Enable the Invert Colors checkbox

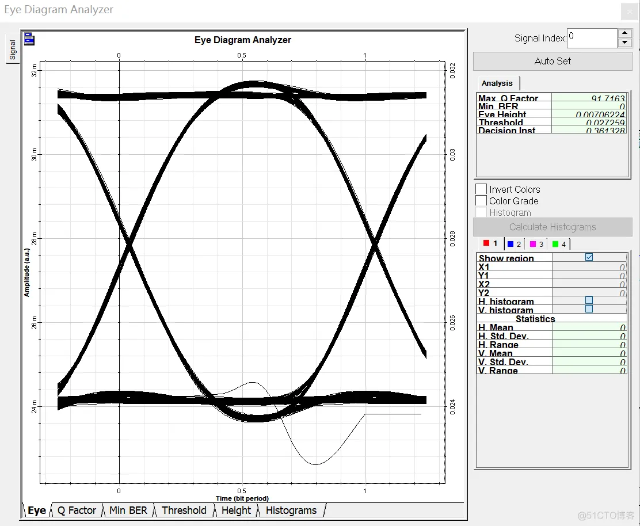pyautogui.click(x=481, y=189)
